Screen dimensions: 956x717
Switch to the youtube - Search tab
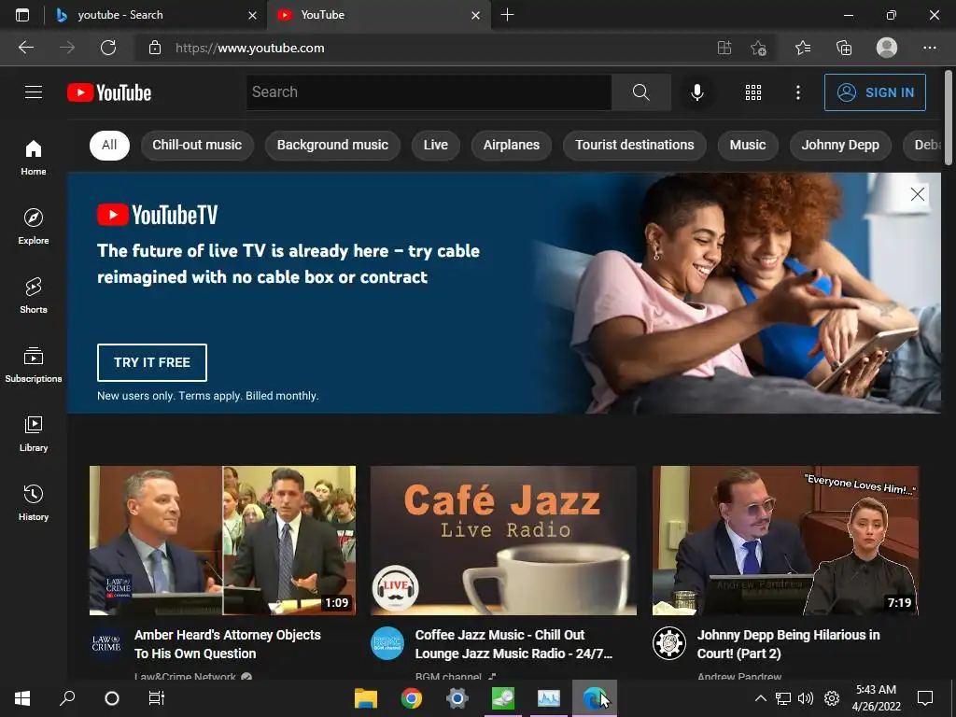tap(156, 15)
